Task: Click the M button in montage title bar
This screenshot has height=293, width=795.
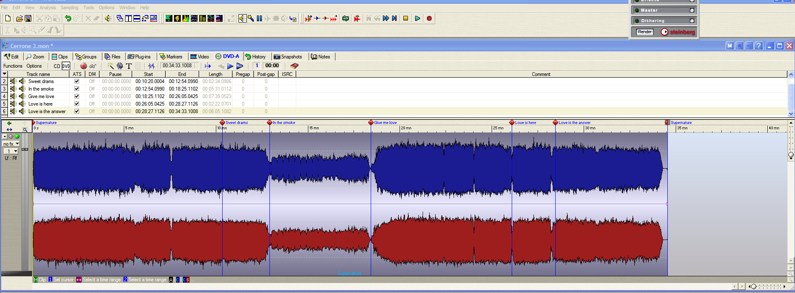Action: click(x=730, y=46)
